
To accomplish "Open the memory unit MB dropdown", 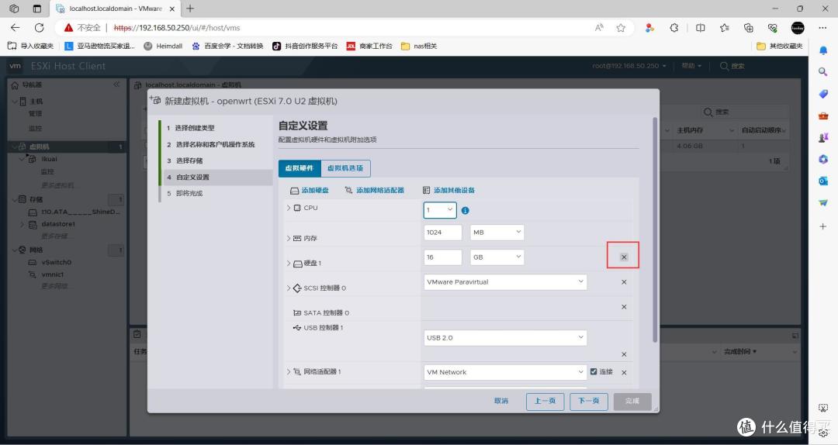I will pos(497,233).
